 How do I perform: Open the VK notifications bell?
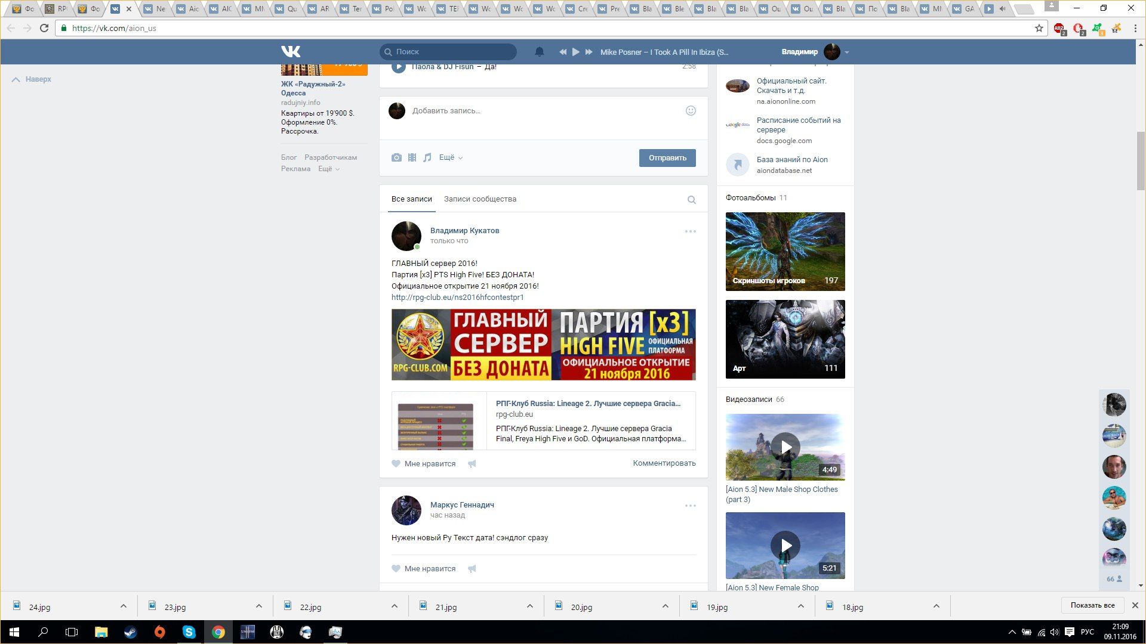coord(539,52)
